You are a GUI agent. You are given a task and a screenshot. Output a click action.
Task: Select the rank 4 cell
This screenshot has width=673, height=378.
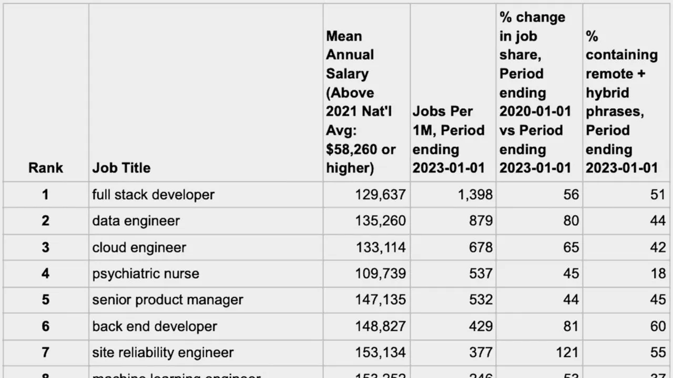tap(45, 274)
